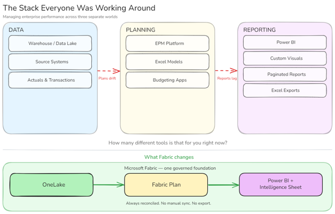This screenshot has width=335, height=214.
Task: Click the Power BI box under Reporting
Action: (x=285, y=42)
